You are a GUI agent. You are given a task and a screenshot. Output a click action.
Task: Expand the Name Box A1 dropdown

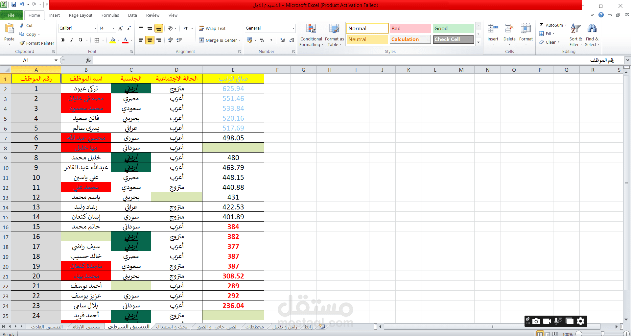point(56,60)
